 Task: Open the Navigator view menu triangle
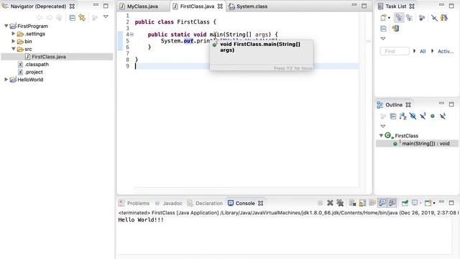coord(106,17)
